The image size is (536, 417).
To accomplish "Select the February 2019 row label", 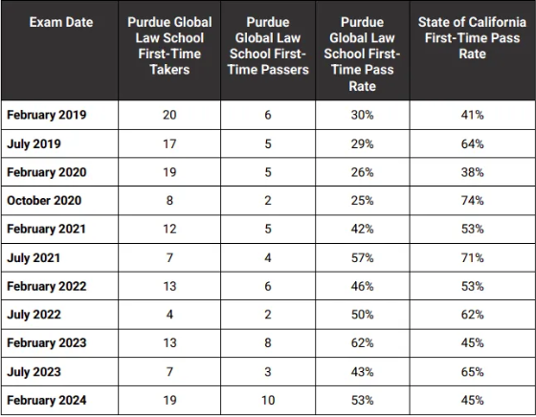I will point(47,115).
